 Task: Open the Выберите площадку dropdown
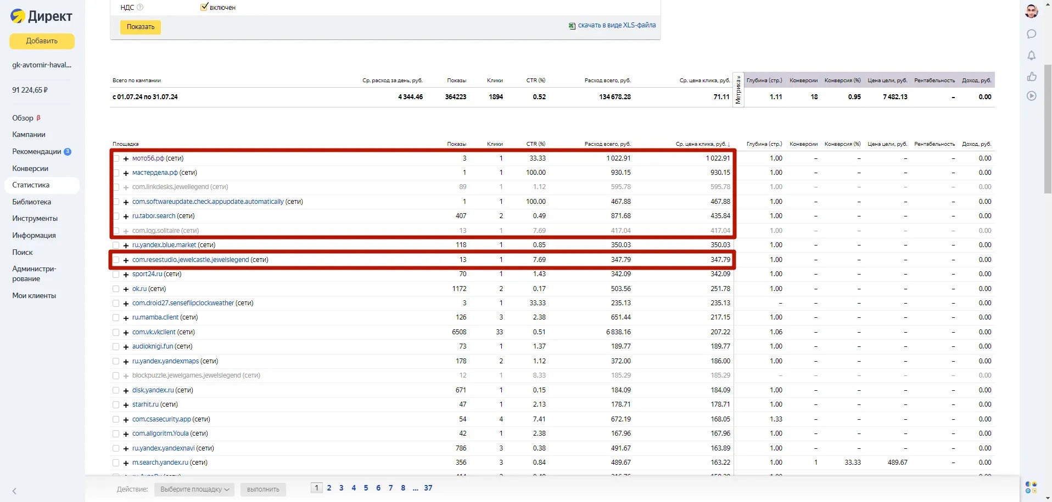point(194,489)
